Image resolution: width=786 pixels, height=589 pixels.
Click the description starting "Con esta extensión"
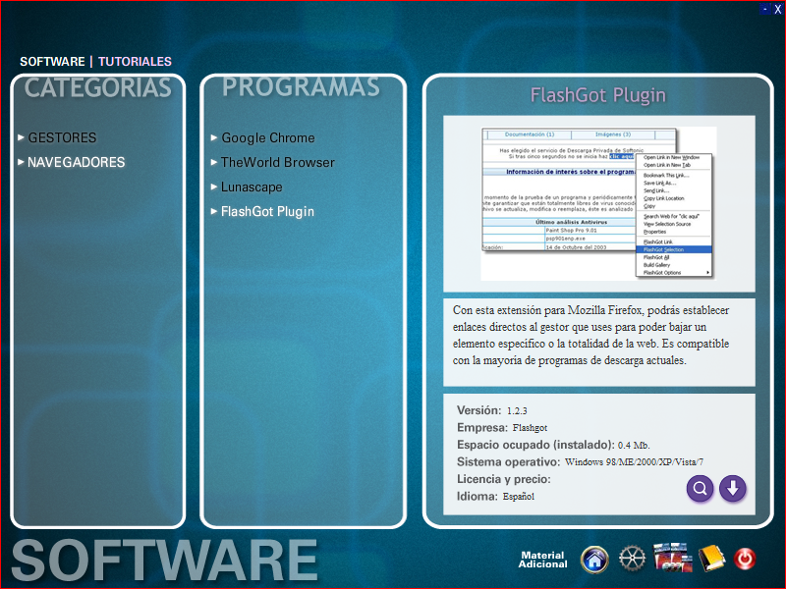[590, 335]
